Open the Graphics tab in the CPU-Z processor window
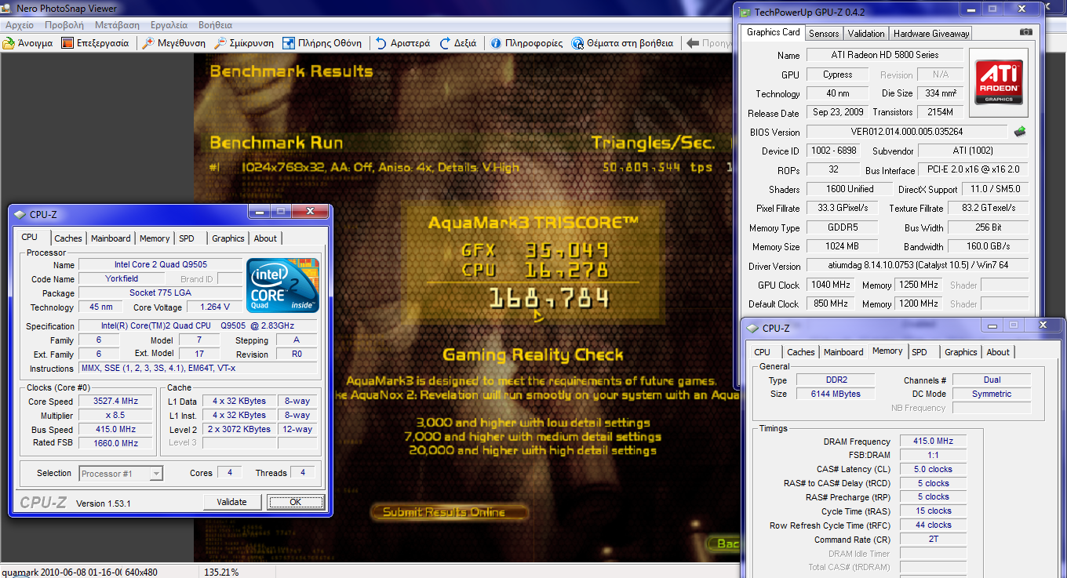The height and width of the screenshot is (578, 1067). point(228,238)
